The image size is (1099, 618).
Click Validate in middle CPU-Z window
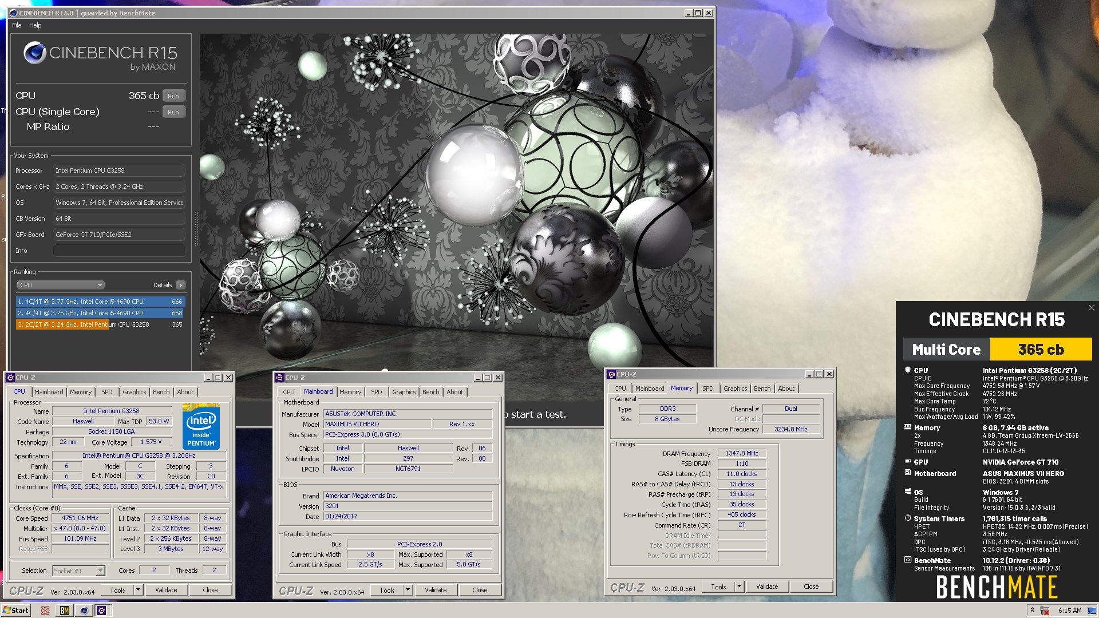(436, 590)
